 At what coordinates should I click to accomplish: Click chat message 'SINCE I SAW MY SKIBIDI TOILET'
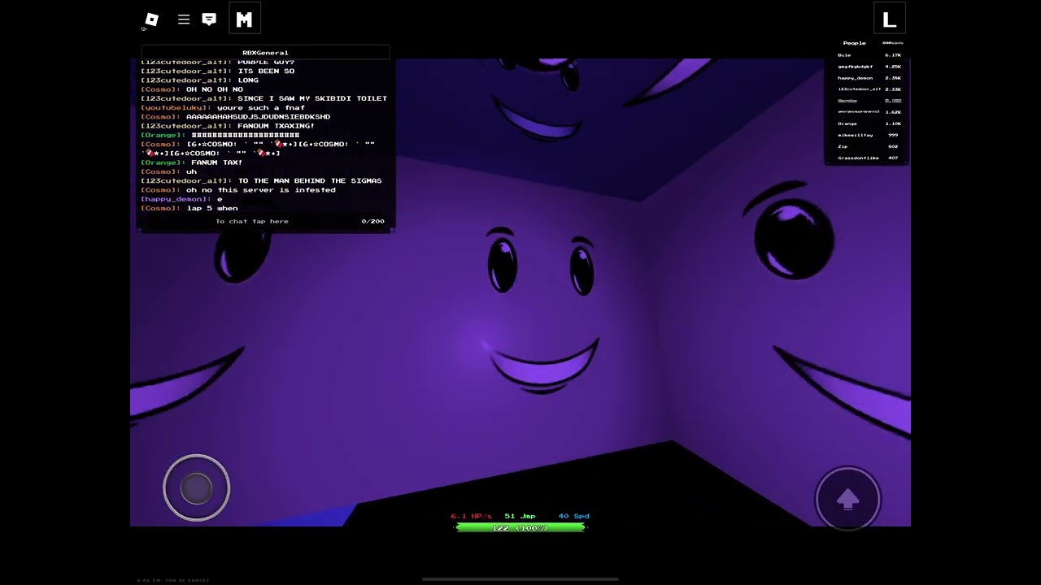coord(312,98)
